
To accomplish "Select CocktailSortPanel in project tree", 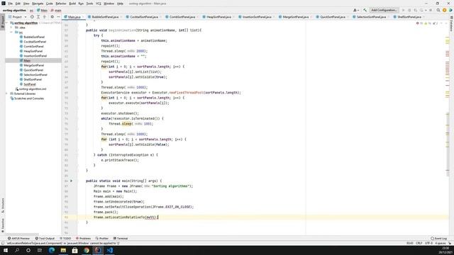I will [x=35, y=42].
